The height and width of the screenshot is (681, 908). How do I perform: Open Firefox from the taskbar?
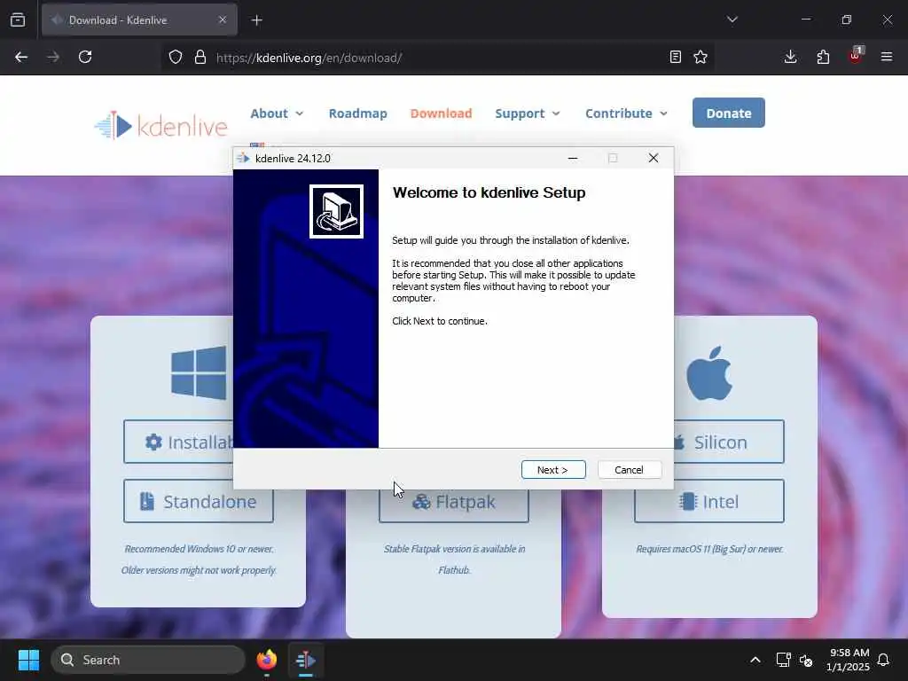[266, 660]
